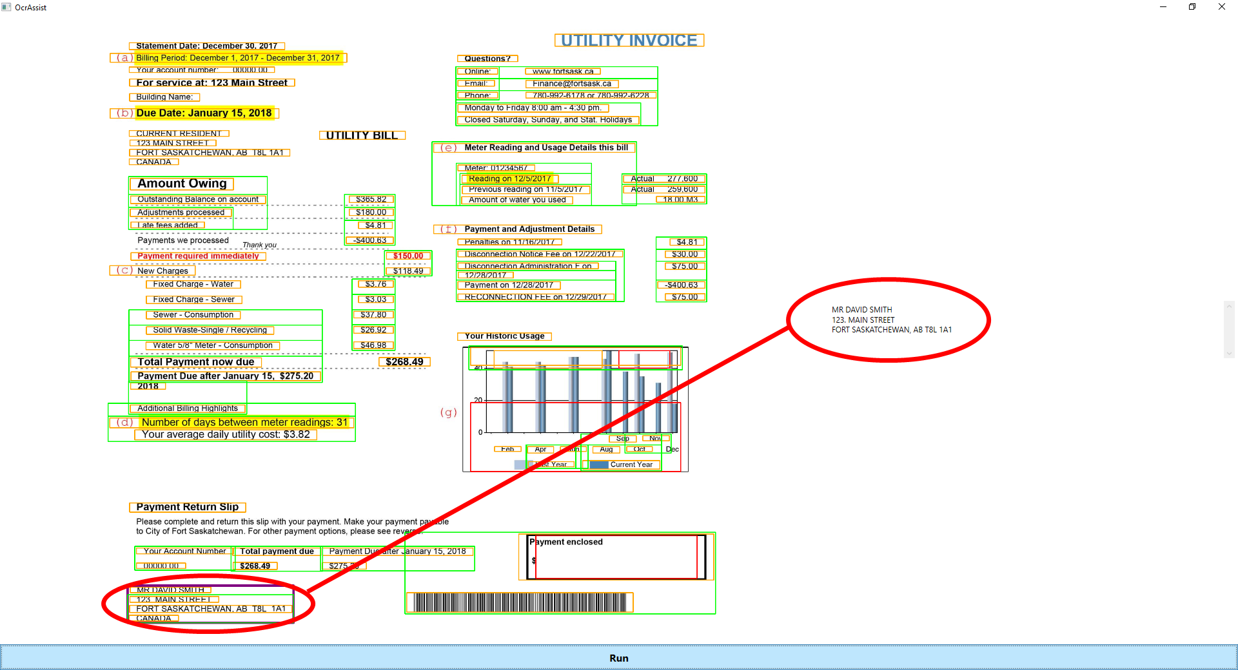
Task: Click the OcrAssist app icon in title bar
Action: (x=6, y=7)
